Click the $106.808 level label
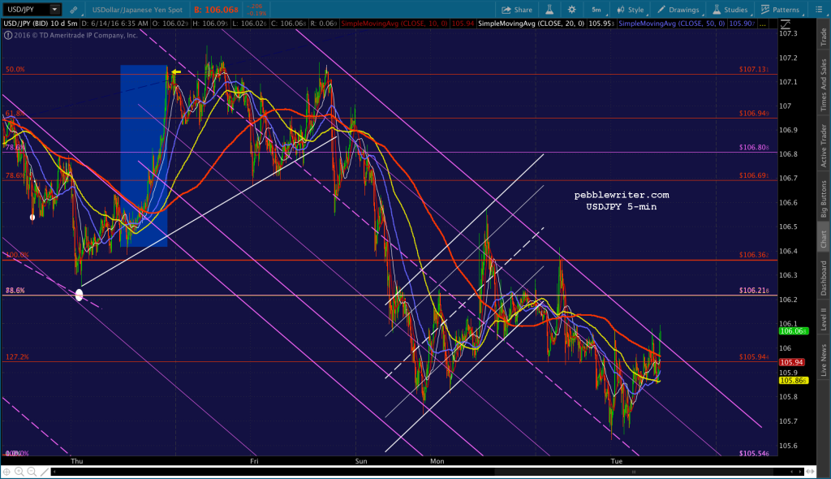 [754, 148]
